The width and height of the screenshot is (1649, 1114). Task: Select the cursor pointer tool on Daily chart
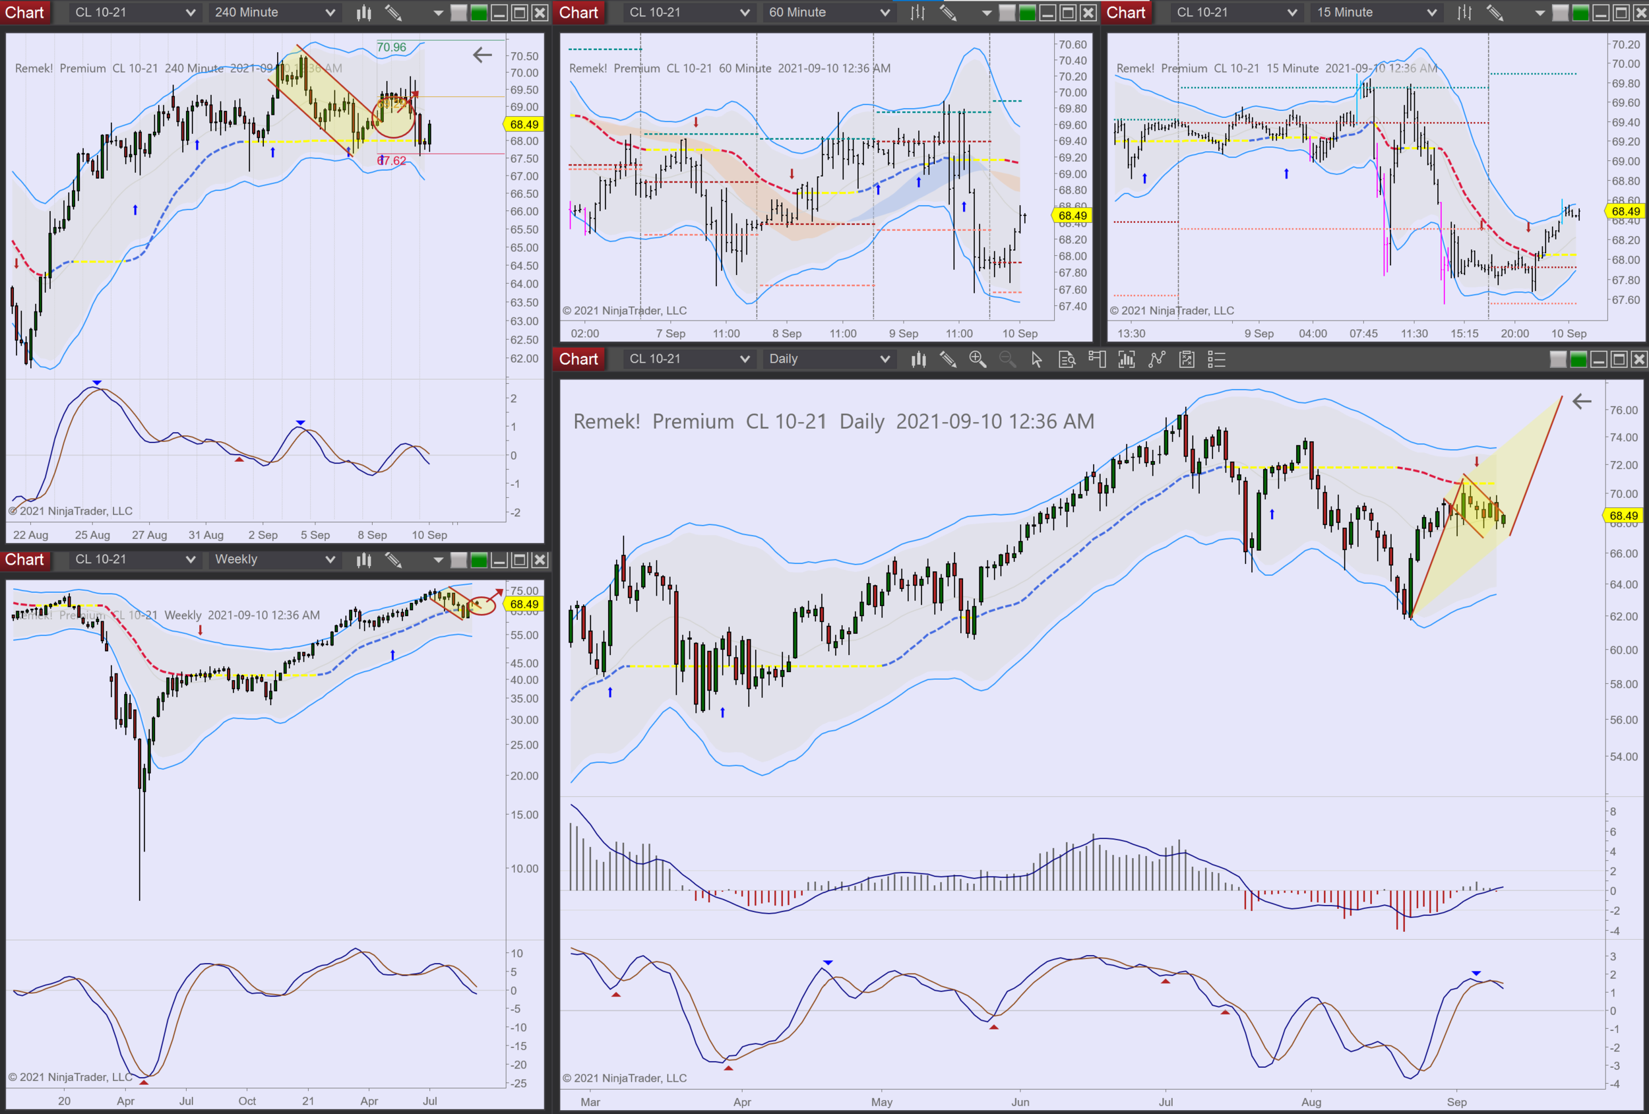click(x=1037, y=359)
